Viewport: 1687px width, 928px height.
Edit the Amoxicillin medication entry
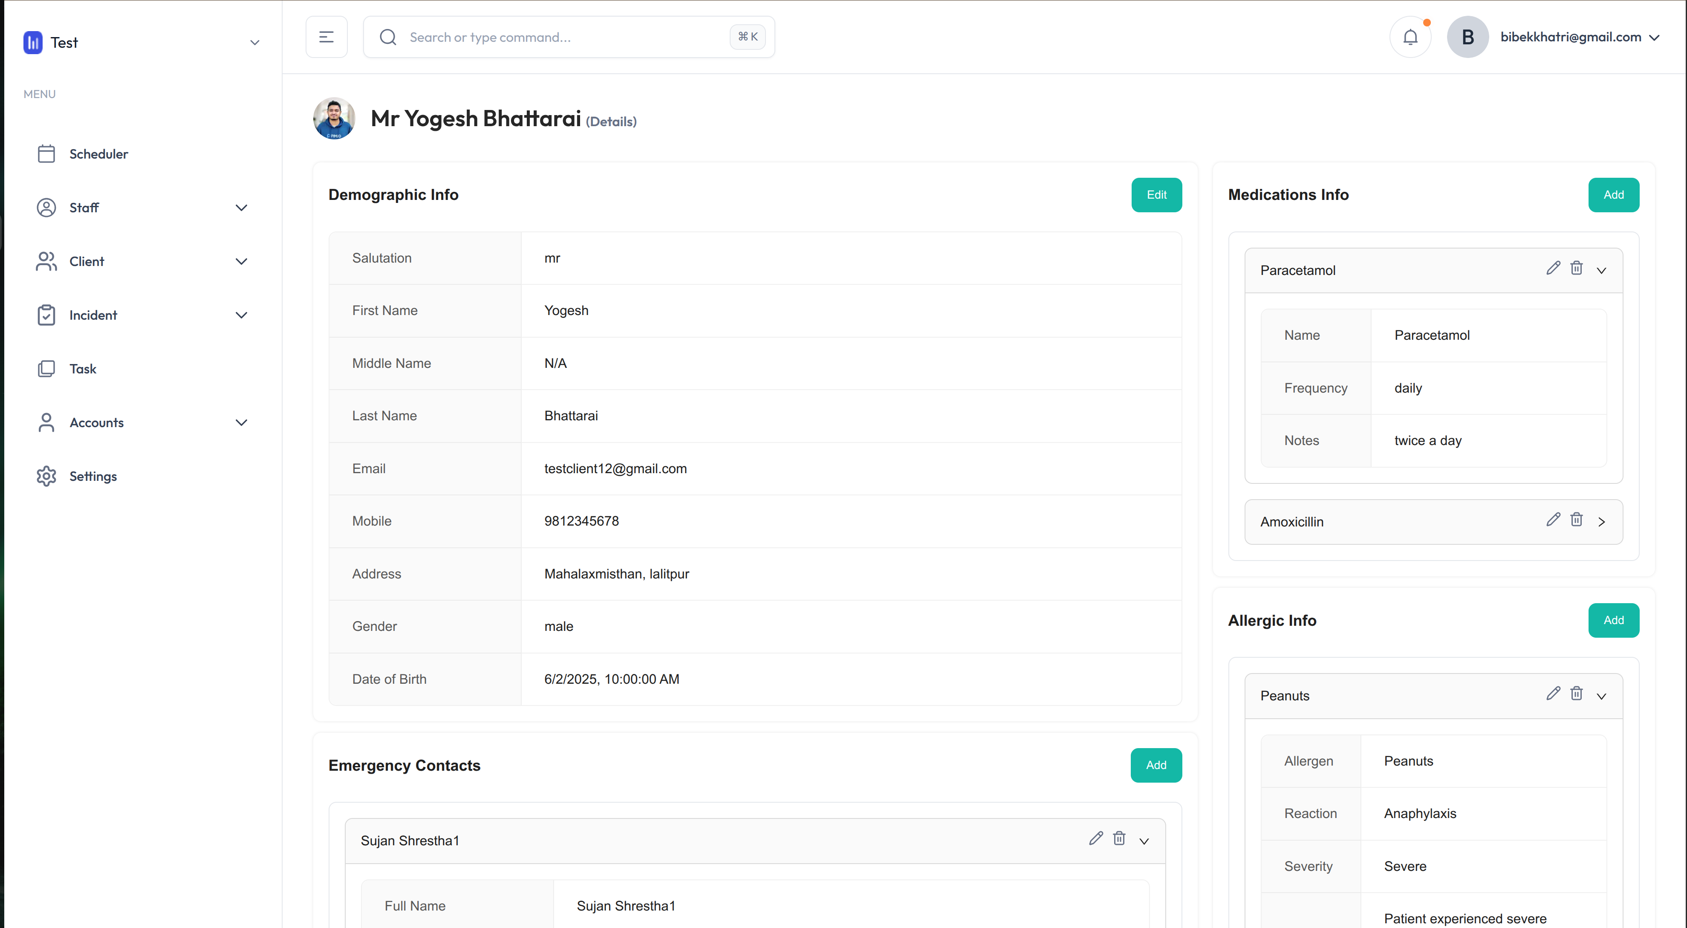pyautogui.click(x=1553, y=520)
